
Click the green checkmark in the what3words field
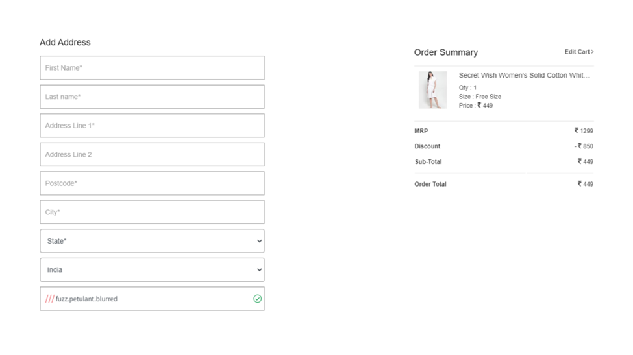tap(257, 299)
